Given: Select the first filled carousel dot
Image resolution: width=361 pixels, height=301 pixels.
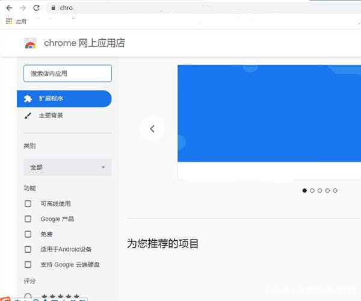Looking at the screenshot, I should 304,190.
